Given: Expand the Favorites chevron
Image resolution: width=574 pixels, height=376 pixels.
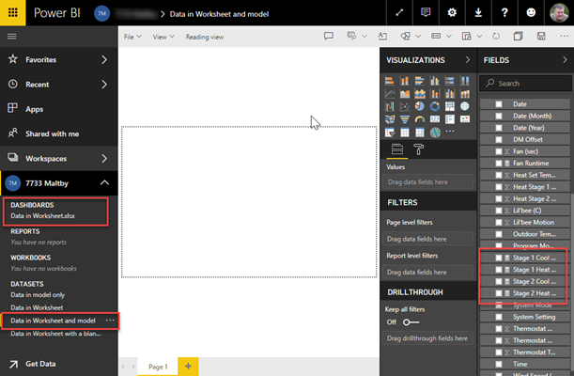Looking at the screenshot, I should (x=104, y=59).
